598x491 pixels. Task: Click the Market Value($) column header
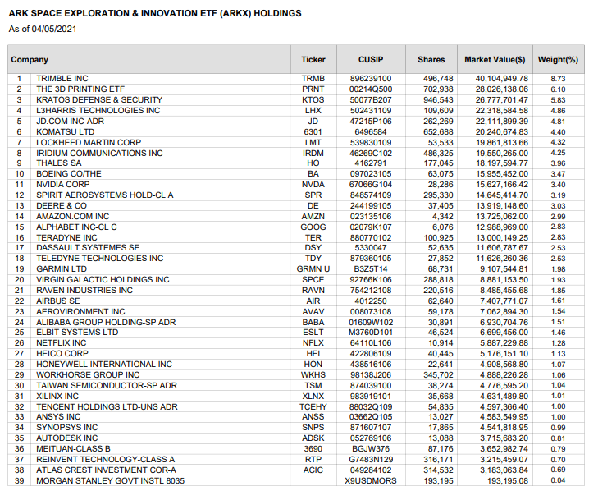(495, 60)
